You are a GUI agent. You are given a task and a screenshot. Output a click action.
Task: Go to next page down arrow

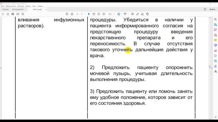(72, 14)
